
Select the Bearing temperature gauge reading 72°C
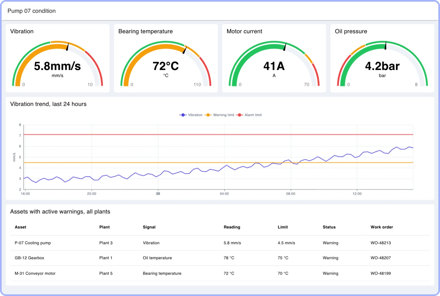coord(166,66)
